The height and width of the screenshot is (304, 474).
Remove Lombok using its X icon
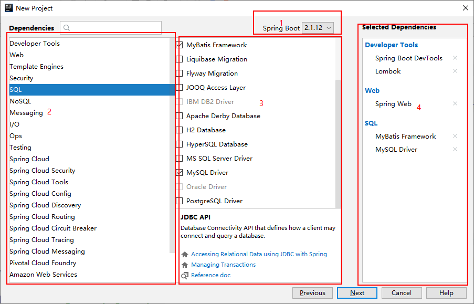[455, 71]
